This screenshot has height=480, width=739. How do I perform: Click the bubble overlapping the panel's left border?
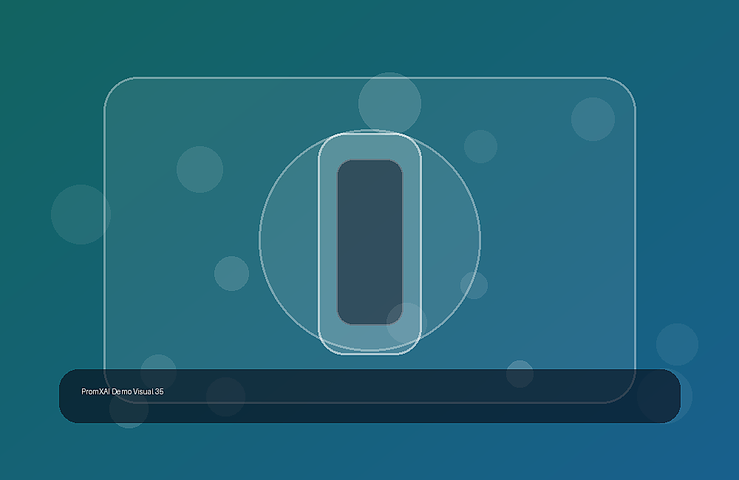tap(81, 214)
